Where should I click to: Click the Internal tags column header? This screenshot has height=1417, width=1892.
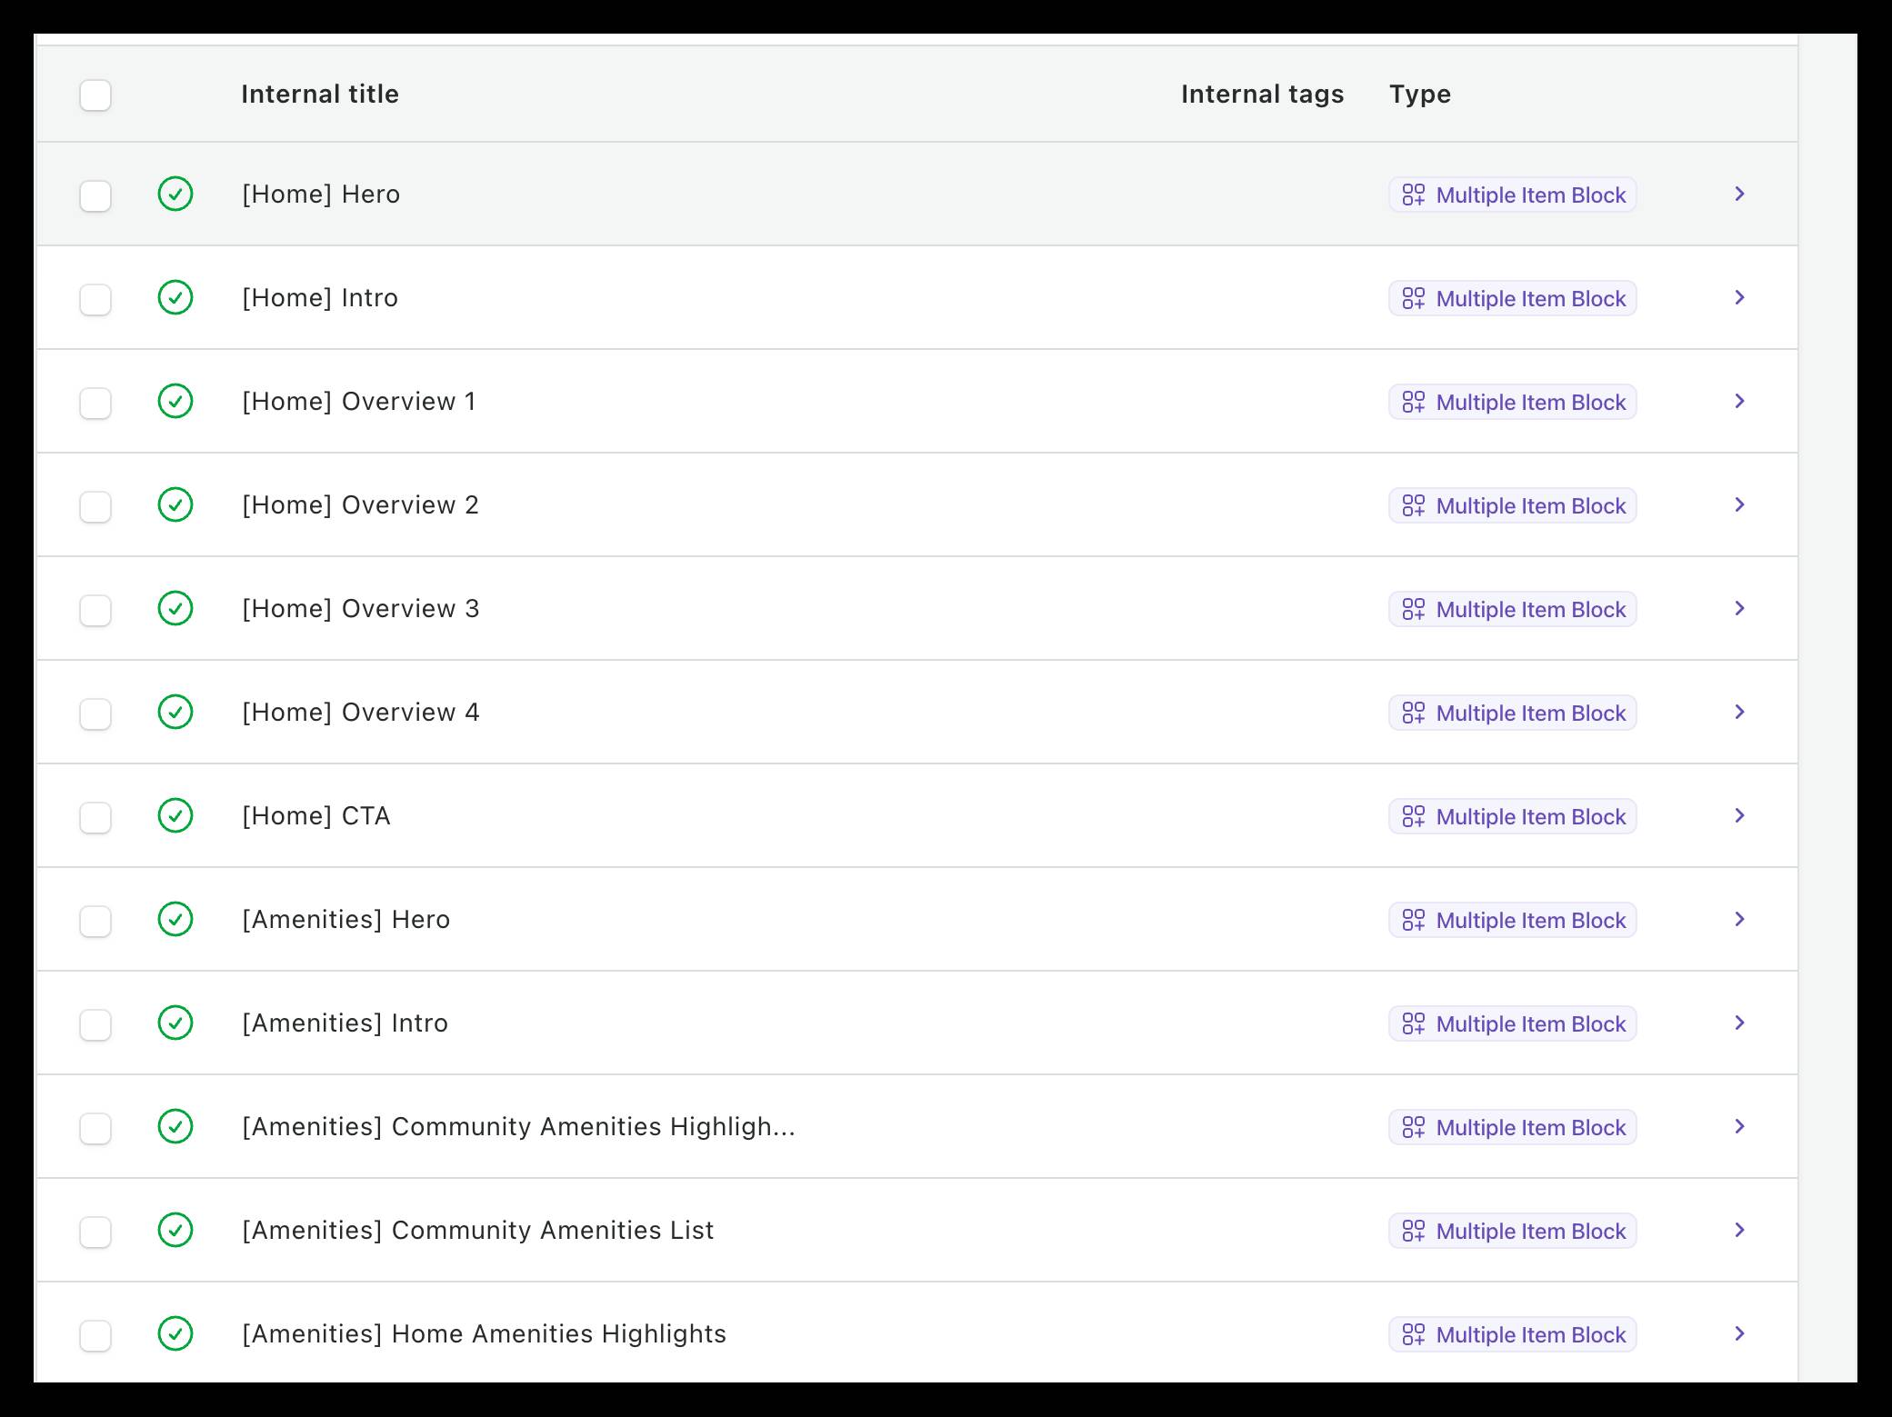point(1262,95)
